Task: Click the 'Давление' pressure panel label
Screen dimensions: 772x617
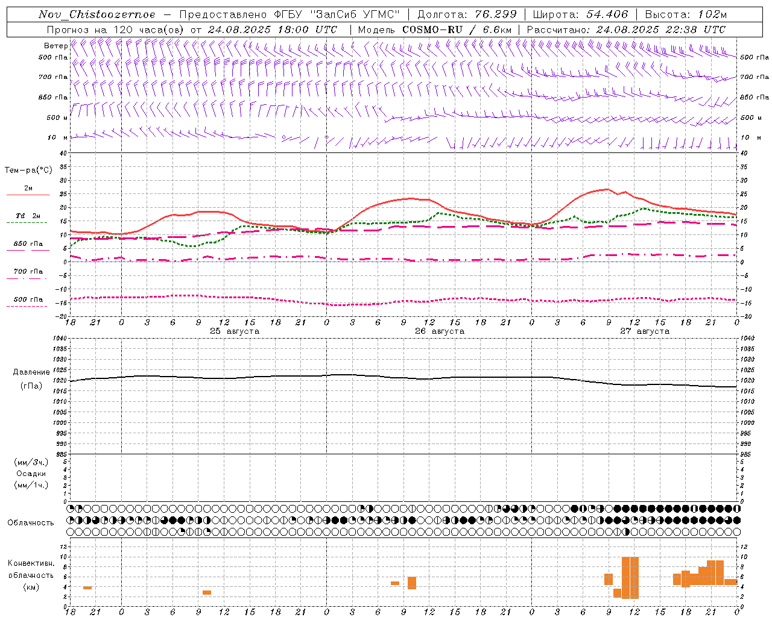Action: [31, 372]
